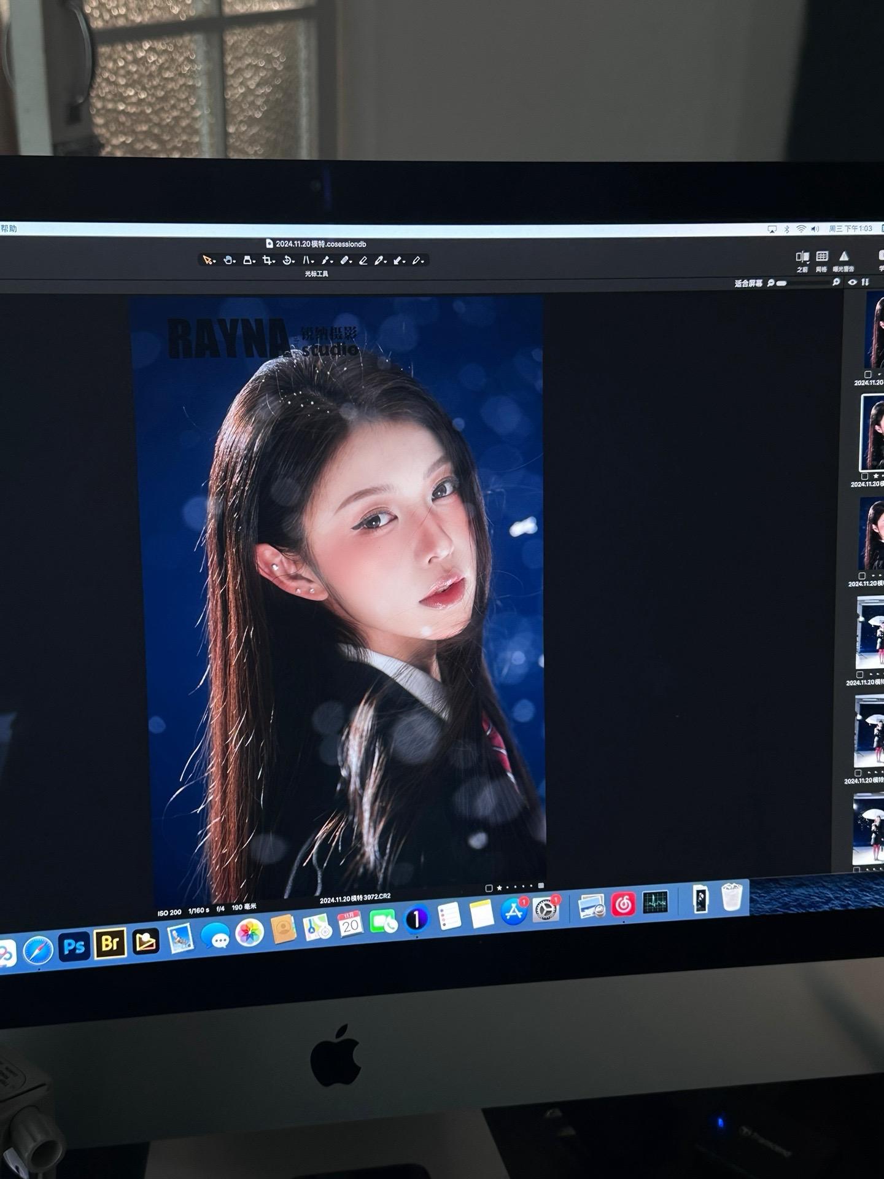Click the volume menu bar icon

[815, 228]
